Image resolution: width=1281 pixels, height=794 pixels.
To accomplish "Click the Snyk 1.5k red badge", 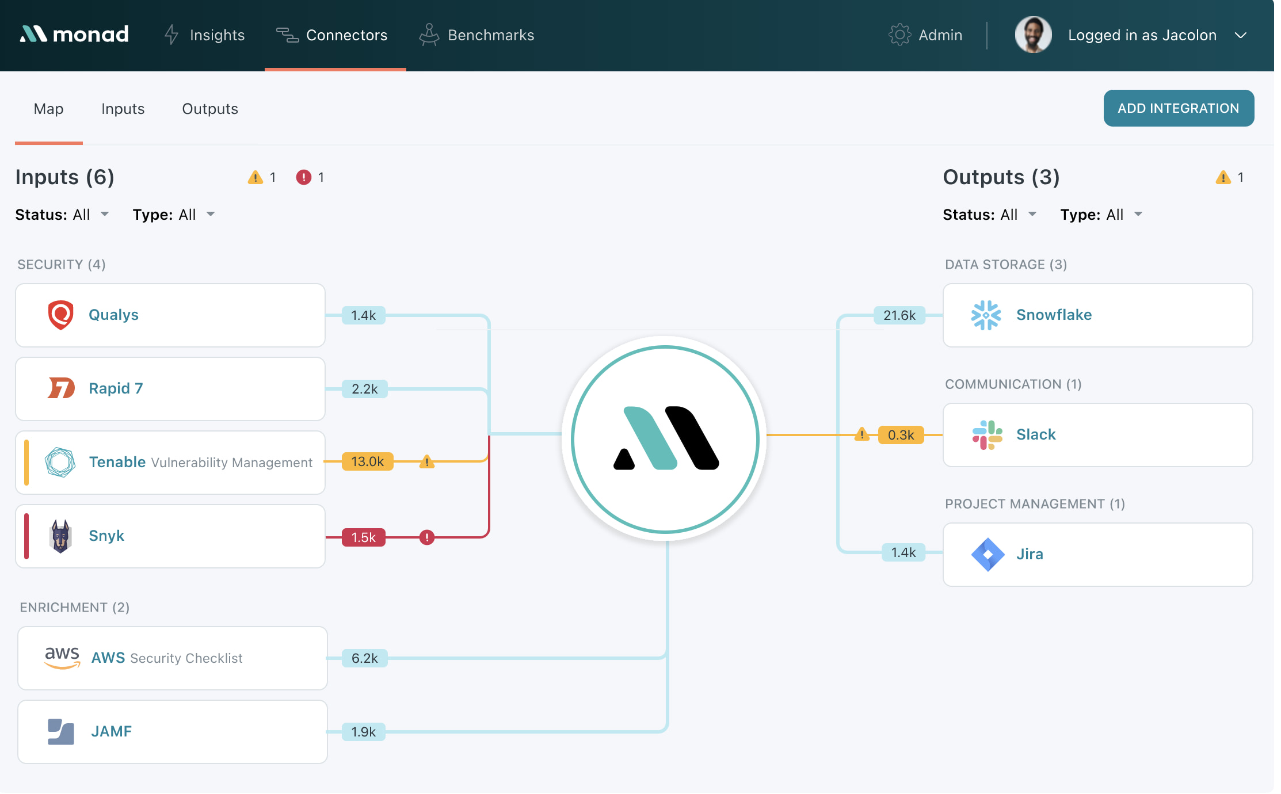I will click(363, 537).
